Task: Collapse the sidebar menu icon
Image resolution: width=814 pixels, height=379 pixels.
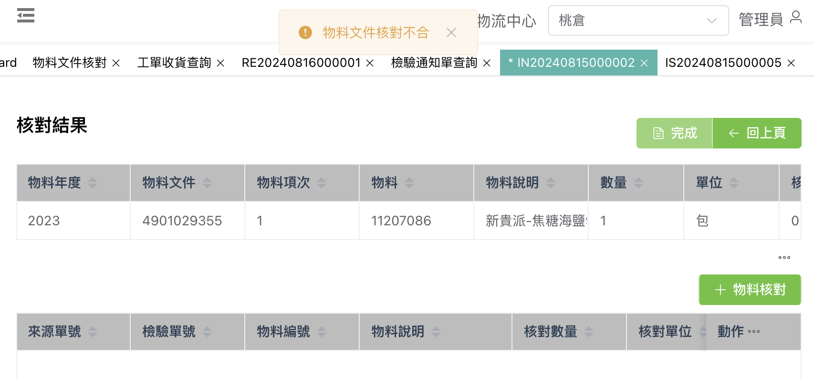Action: (26, 16)
